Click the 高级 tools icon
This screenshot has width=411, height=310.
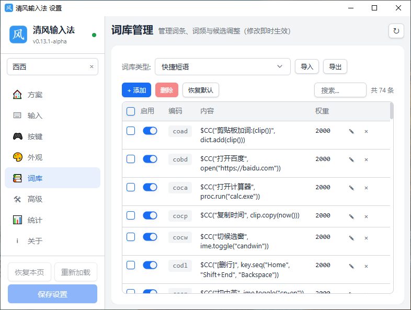[x=18, y=199]
